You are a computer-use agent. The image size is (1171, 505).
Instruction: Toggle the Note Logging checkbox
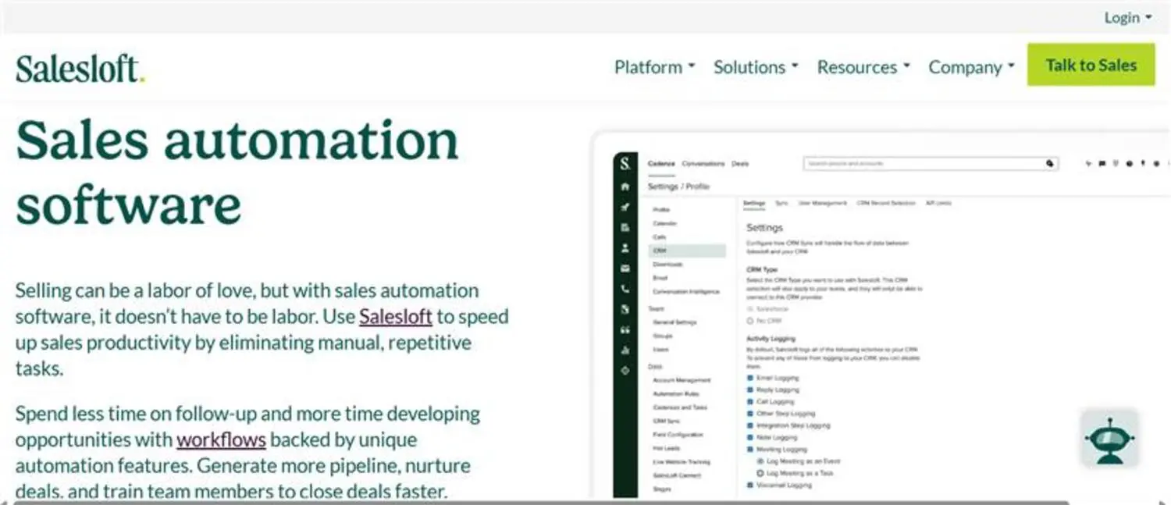(x=750, y=437)
